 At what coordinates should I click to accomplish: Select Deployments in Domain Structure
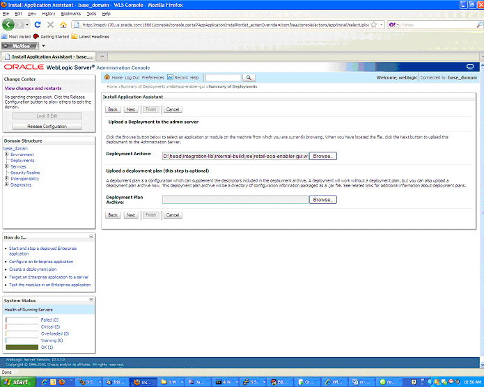click(22, 161)
